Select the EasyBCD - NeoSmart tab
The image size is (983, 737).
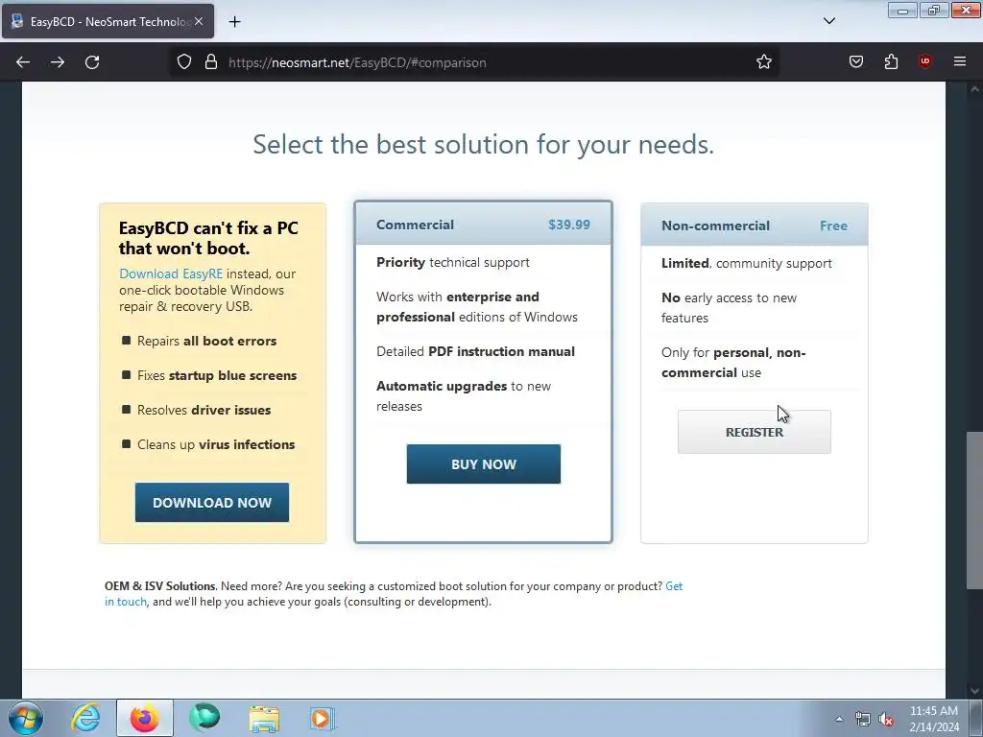[108, 21]
